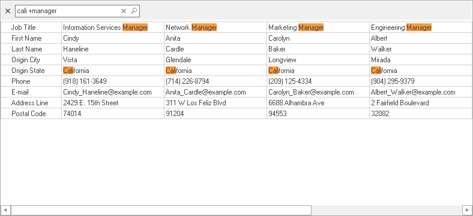Image resolution: width=473 pixels, height=216 pixels.
Task: Select first name Carolyn
Action: coord(318,38)
